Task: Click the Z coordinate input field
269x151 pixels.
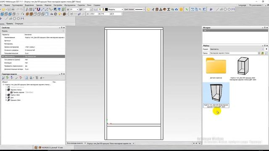Action: [117, 14]
